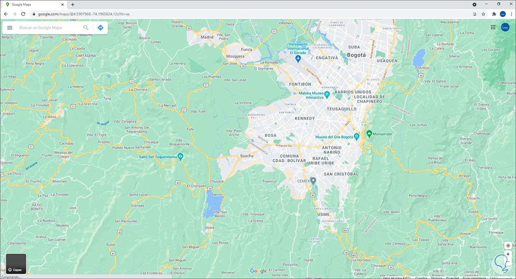Click the Madrid town label
Viewport: 516px width, 279px height.
click(x=207, y=37)
